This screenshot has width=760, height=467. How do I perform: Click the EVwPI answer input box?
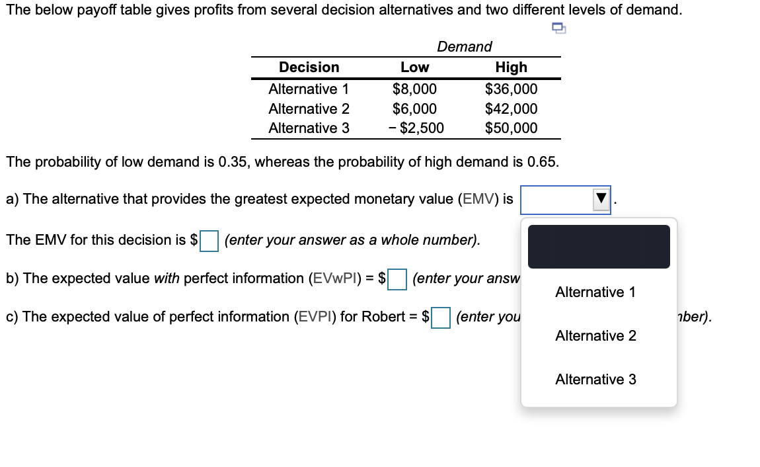tap(397, 280)
